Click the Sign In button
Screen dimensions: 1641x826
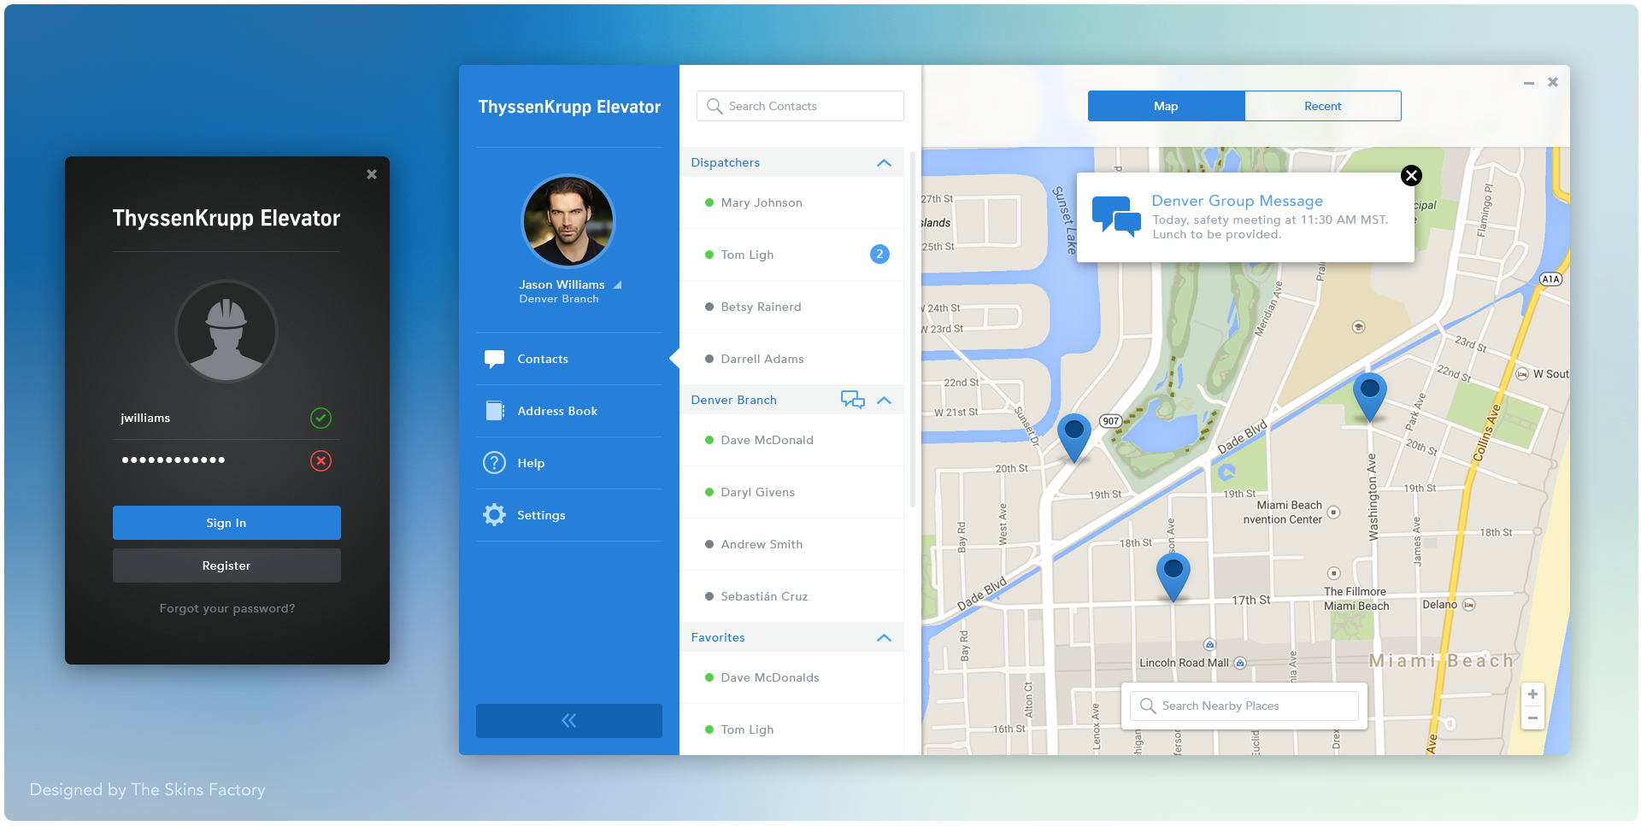point(226,523)
